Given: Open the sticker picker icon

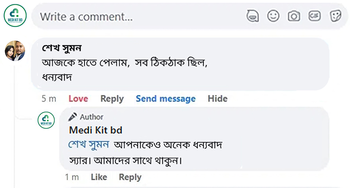Looking at the screenshot, I should click(x=335, y=16).
